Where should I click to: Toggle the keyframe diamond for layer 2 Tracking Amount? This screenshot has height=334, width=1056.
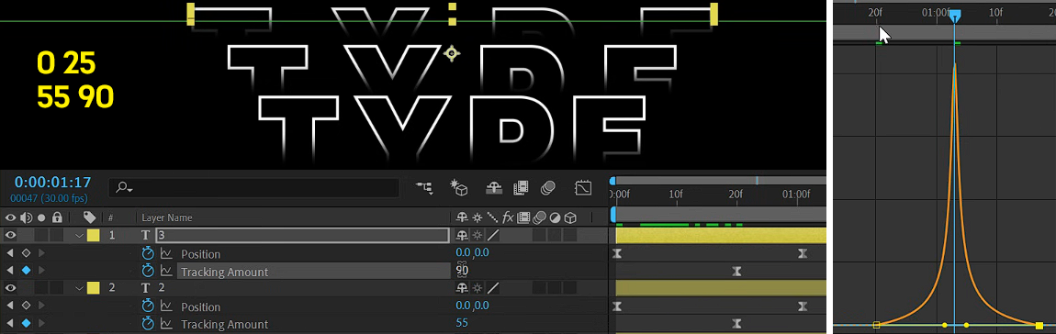pyautogui.click(x=26, y=323)
